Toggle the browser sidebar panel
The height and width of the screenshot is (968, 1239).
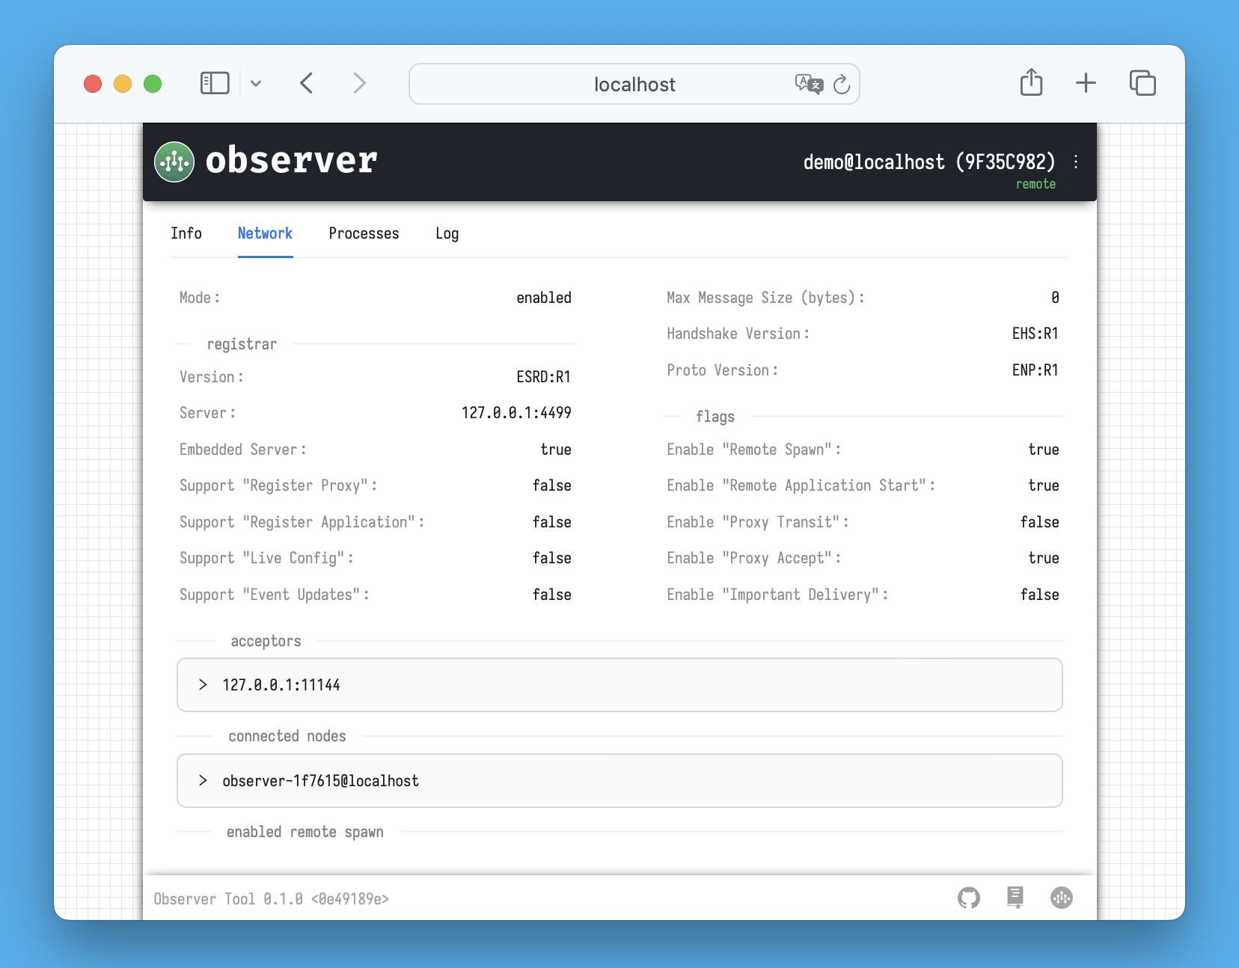click(x=215, y=83)
